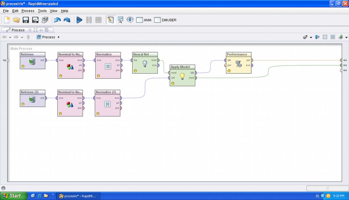The height and width of the screenshot is (200, 349).
Task: Select the DMUSER perspective button
Action: pos(165,20)
